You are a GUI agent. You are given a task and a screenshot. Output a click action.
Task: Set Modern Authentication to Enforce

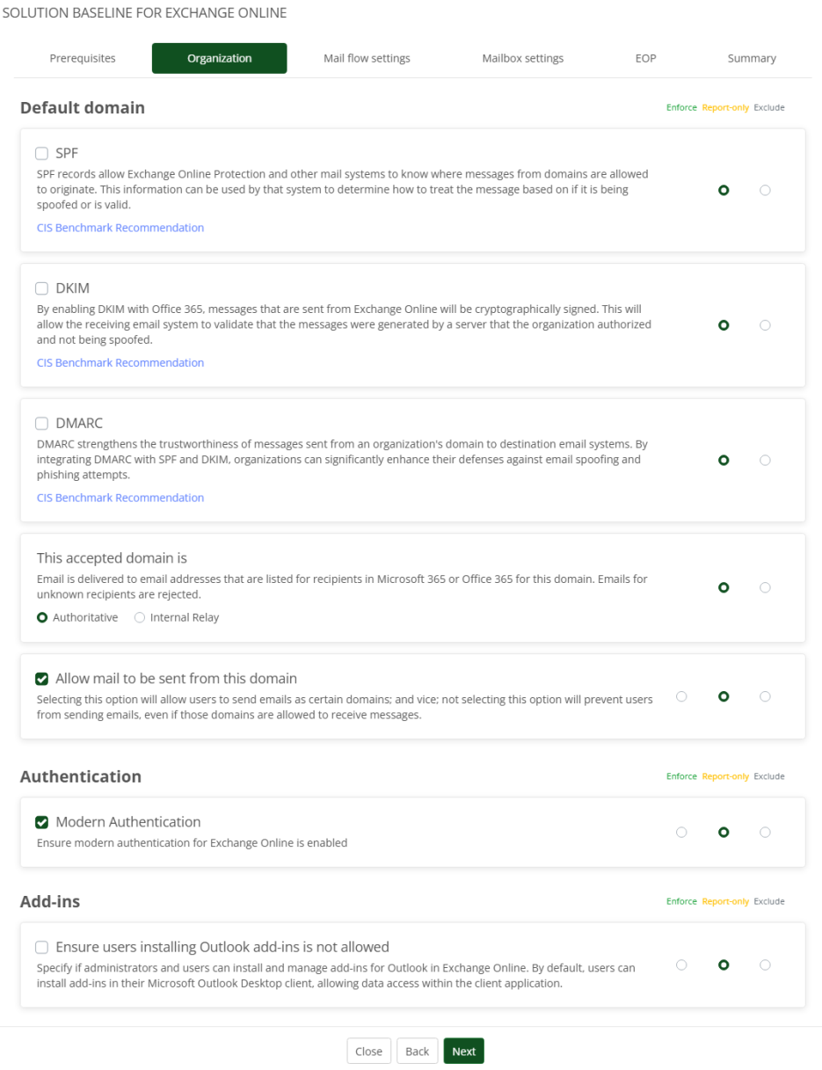pos(681,832)
